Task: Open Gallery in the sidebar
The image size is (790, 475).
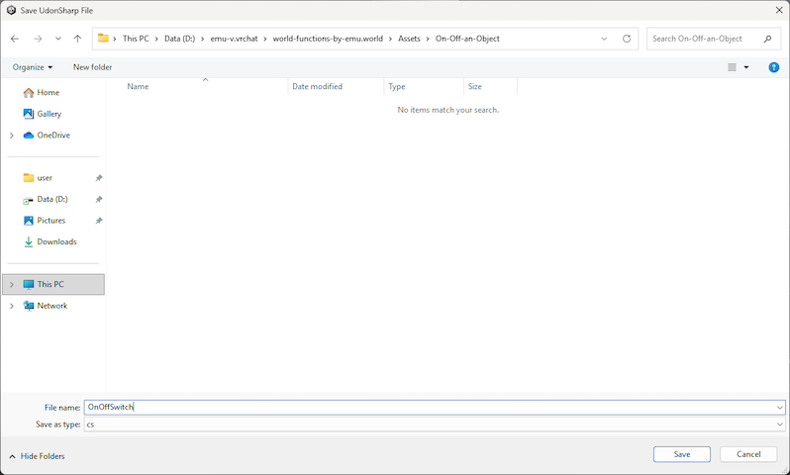Action: coord(49,114)
